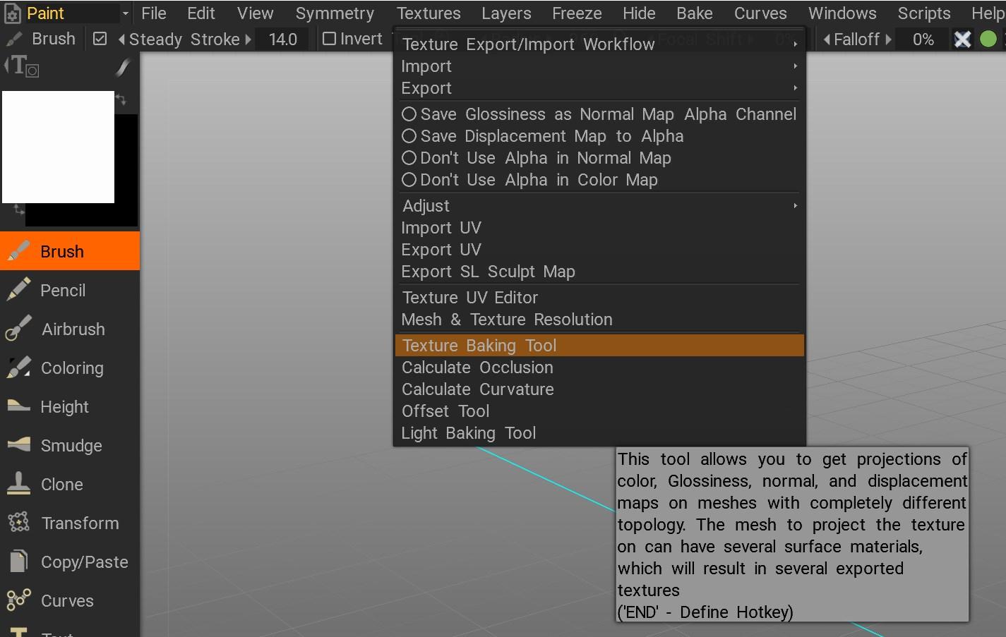Open the Layers menu
The height and width of the screenshot is (637, 1006).
pos(505,13)
